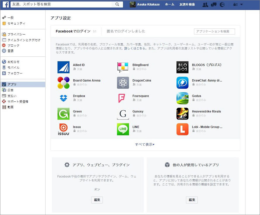Open the DrawChat app icon
This screenshot has width=260, height=215.
point(182,83)
